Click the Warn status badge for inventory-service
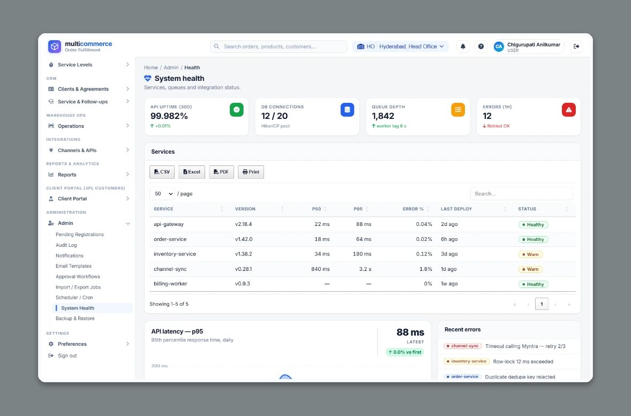This screenshot has width=631, height=416. 530,255
